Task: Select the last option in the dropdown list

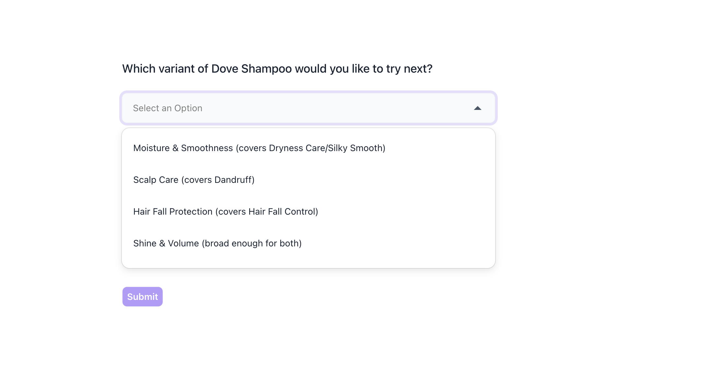Action: [217, 243]
